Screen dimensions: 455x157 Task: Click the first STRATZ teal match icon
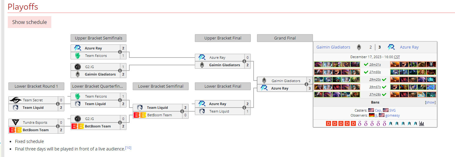click(390, 123)
